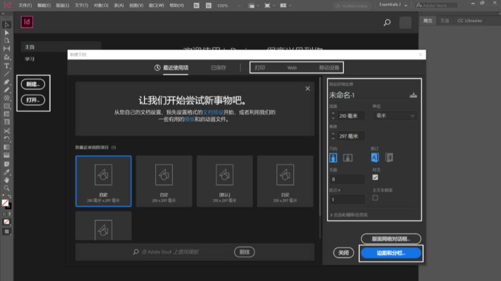Select left-to-right binding option

click(x=375, y=157)
